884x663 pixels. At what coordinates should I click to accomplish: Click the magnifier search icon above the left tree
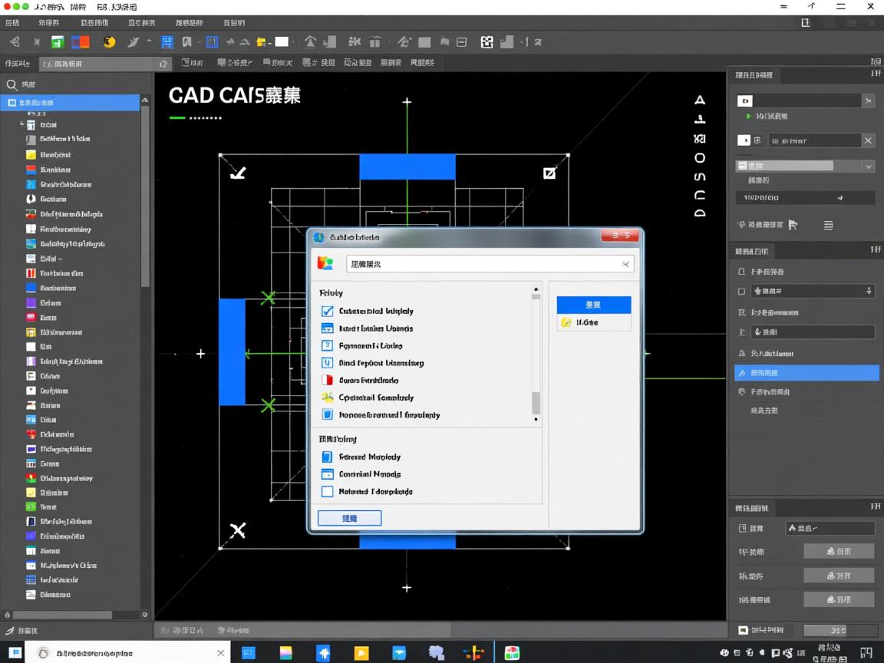coord(12,85)
